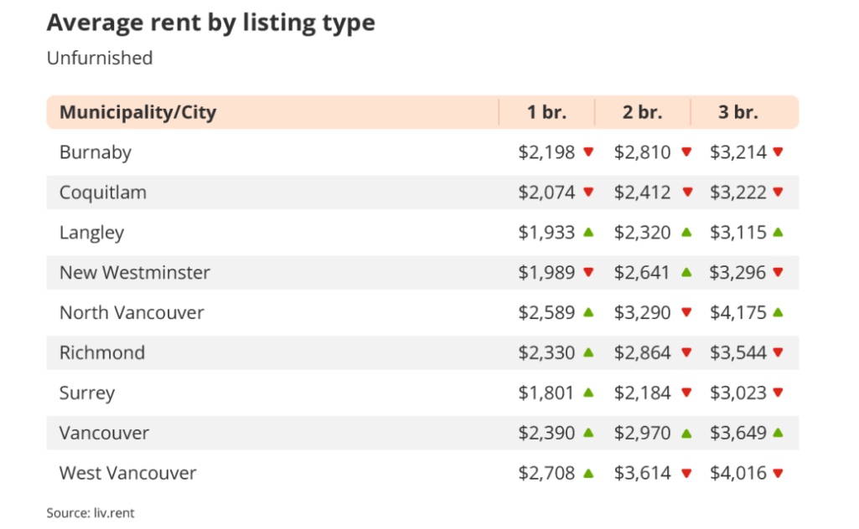
Task: Select the 2 br. column header
Action: [642, 112]
